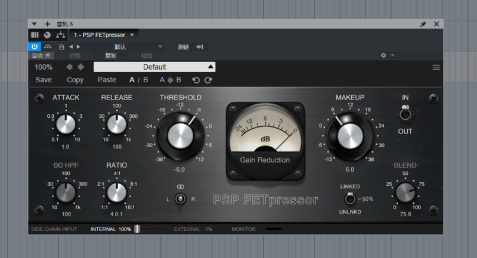Click the settings gear icon
The width and height of the screenshot is (477, 258).
coord(383,56)
